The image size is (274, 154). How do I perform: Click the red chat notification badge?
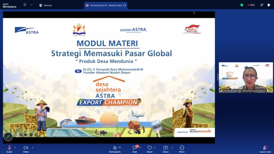pos(137,146)
